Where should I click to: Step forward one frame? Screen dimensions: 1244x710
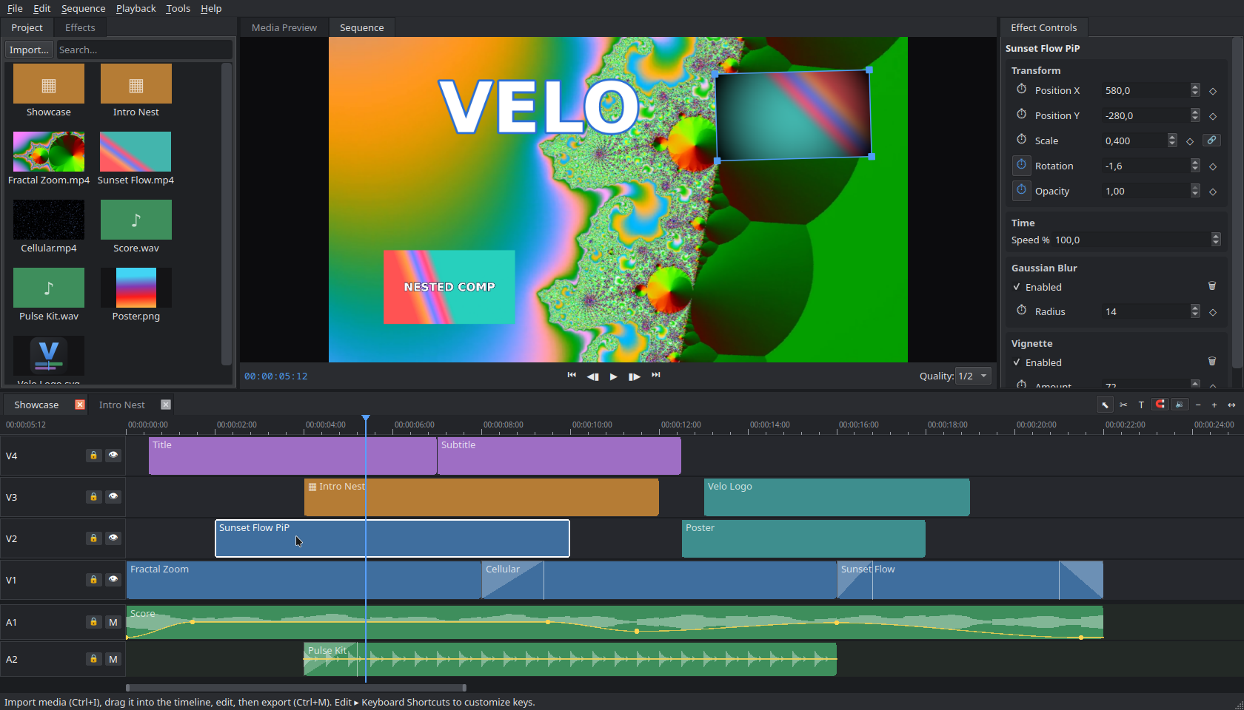point(635,376)
